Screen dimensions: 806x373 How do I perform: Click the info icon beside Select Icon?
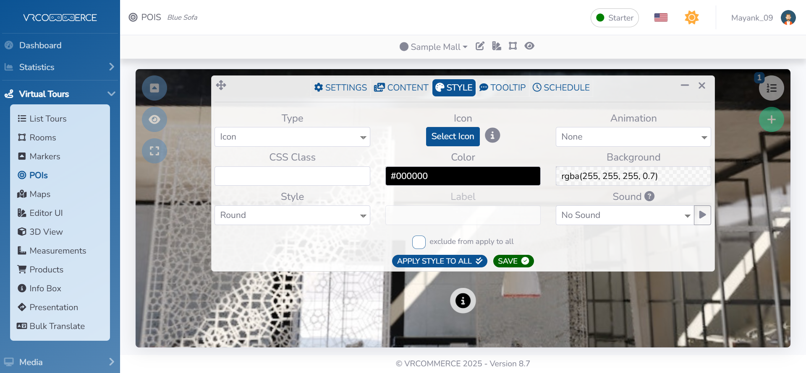492,136
